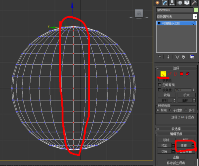Click the 移除孤立顶点 button
199x166 pixels.
click(176, 163)
